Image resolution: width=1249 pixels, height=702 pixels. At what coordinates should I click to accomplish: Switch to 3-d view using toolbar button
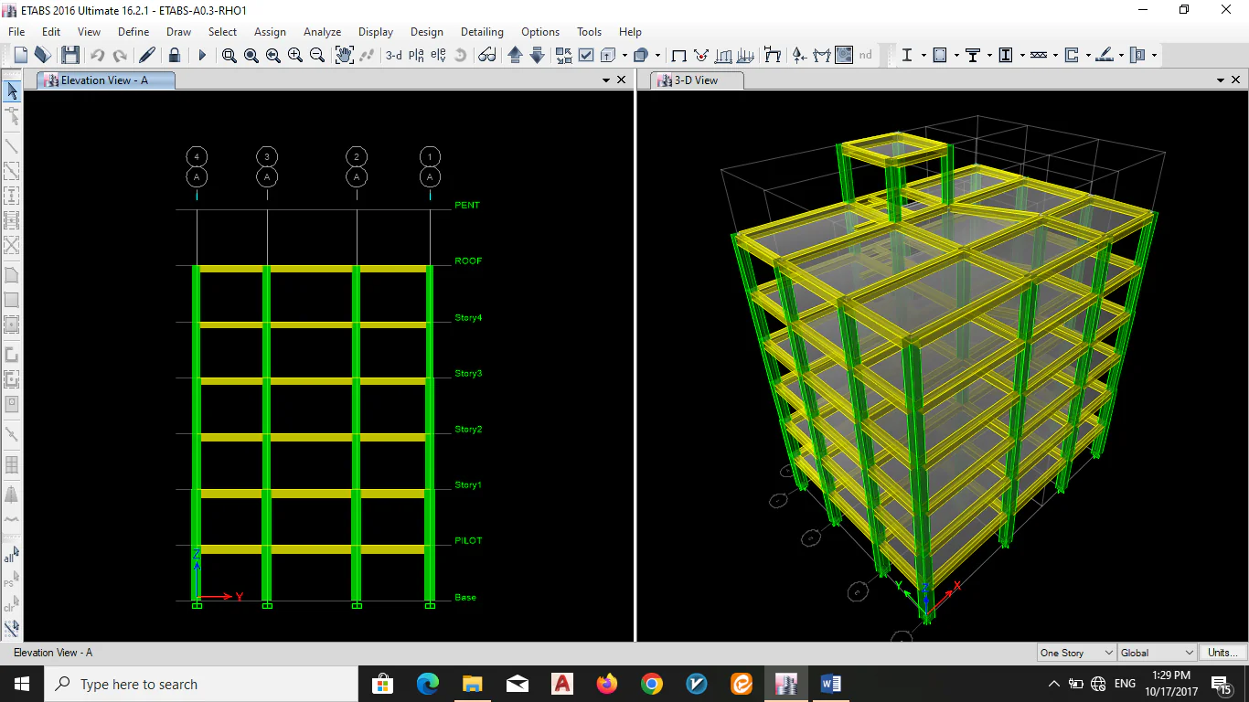pyautogui.click(x=393, y=55)
